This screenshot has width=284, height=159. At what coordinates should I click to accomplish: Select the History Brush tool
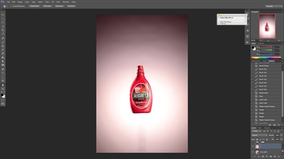tap(3, 50)
